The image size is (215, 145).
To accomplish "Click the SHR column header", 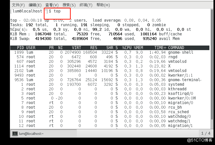I will 110,48.
